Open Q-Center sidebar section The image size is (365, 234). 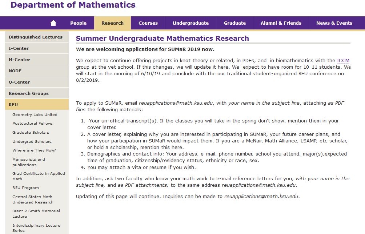pos(19,82)
